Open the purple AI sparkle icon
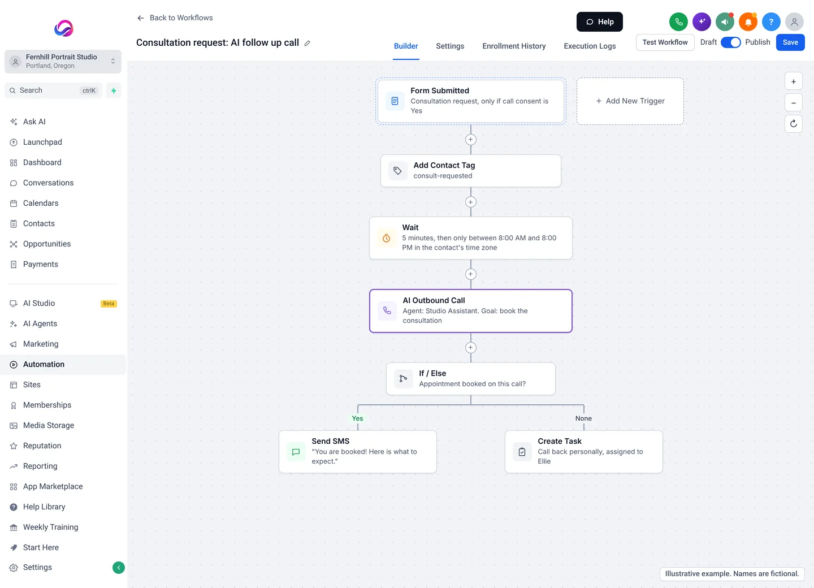 [702, 22]
